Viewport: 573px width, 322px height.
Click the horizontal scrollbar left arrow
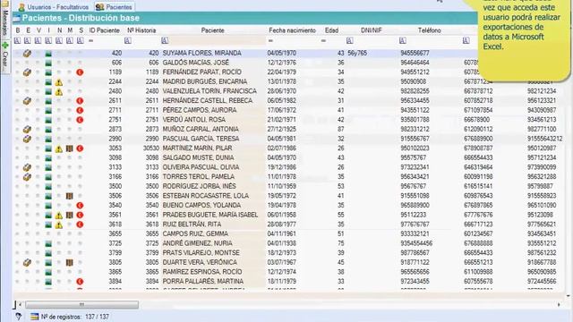20,304
